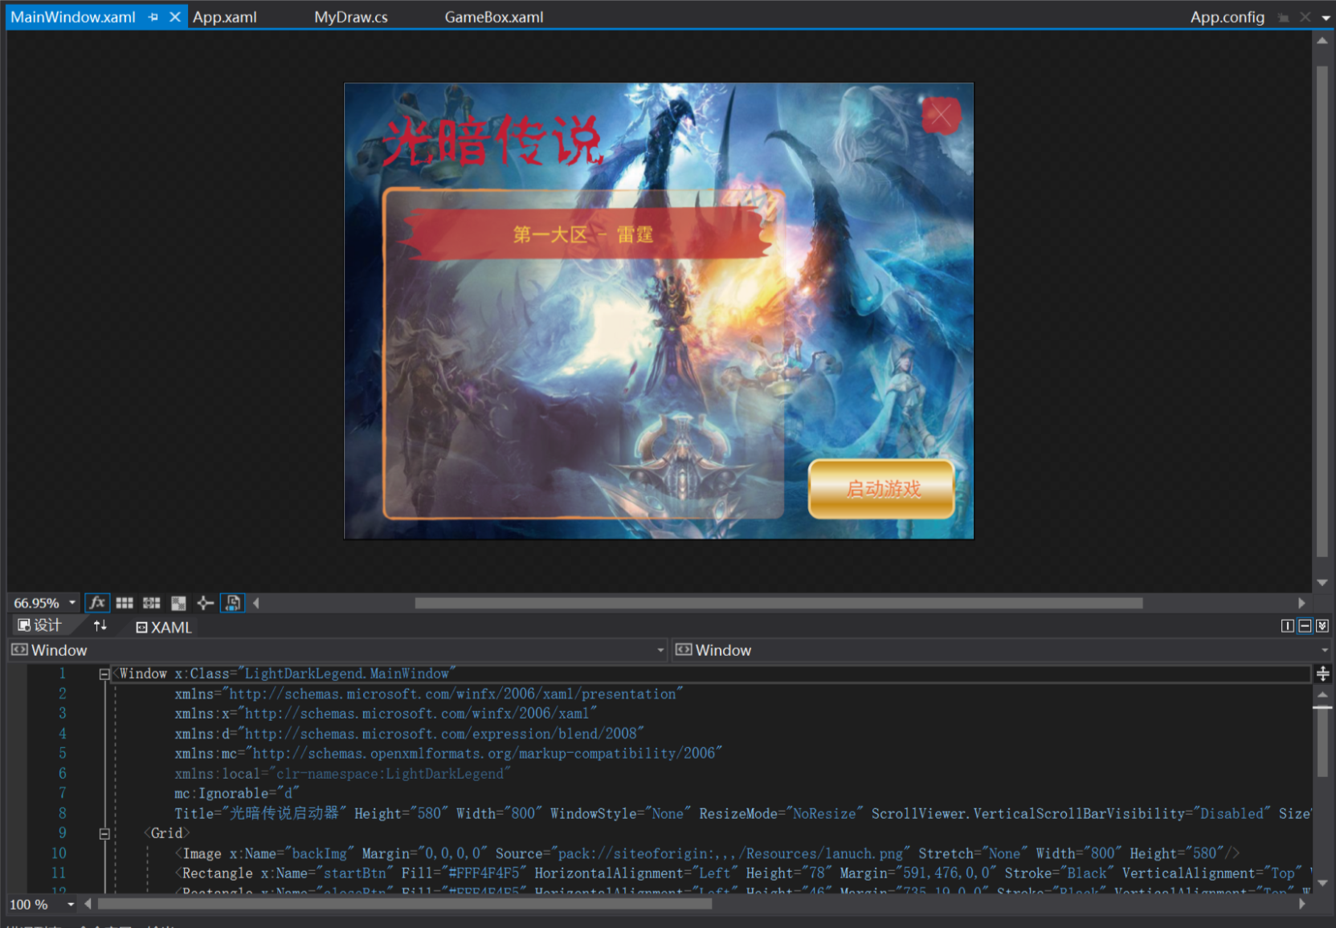
Task: Click the Source lanuch.png path on line 10
Action: [x=703, y=853]
